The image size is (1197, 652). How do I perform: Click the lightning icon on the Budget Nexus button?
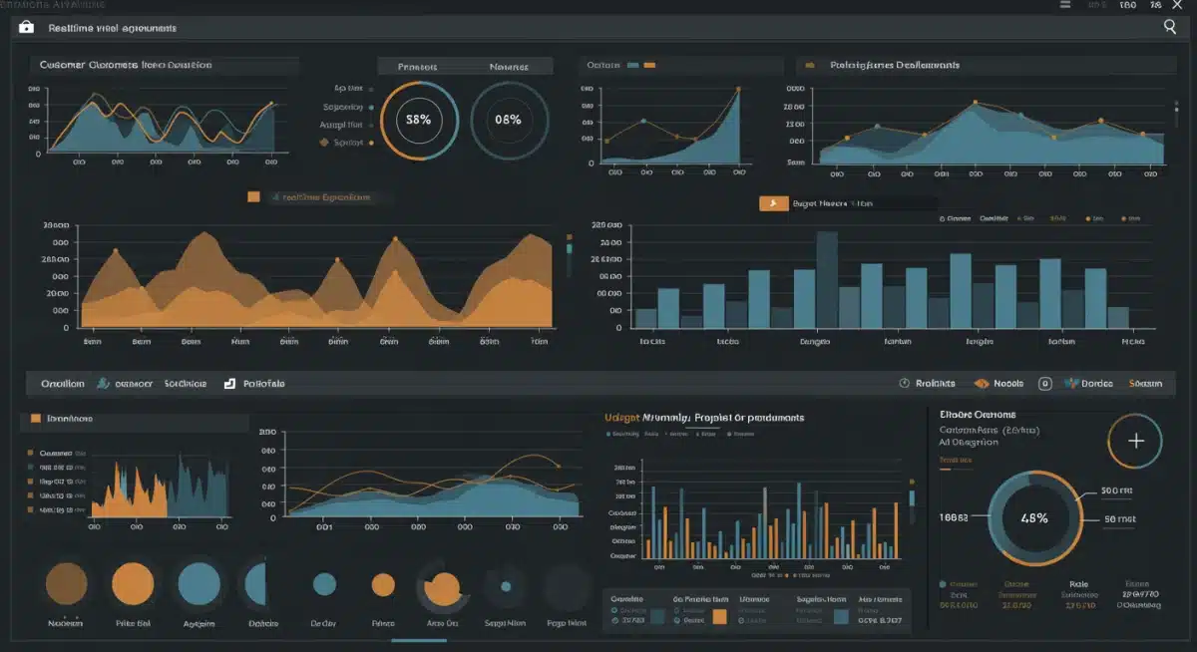773,203
